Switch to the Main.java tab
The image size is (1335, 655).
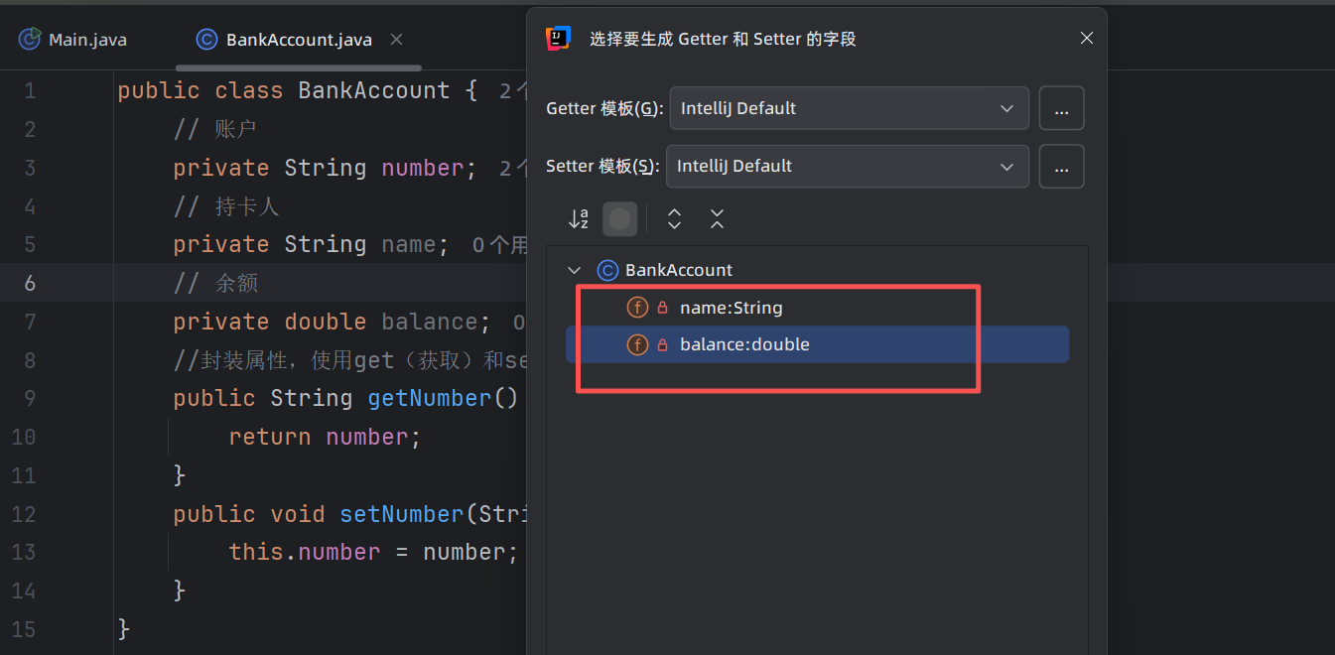click(87, 40)
